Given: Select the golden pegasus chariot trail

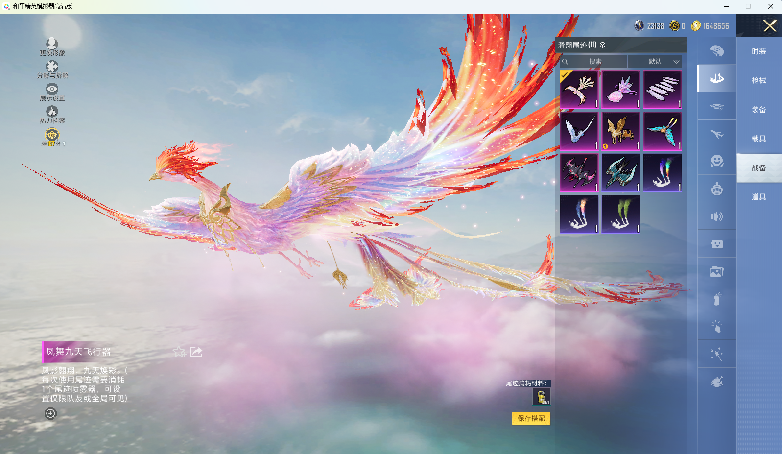Looking at the screenshot, I should point(621,131).
